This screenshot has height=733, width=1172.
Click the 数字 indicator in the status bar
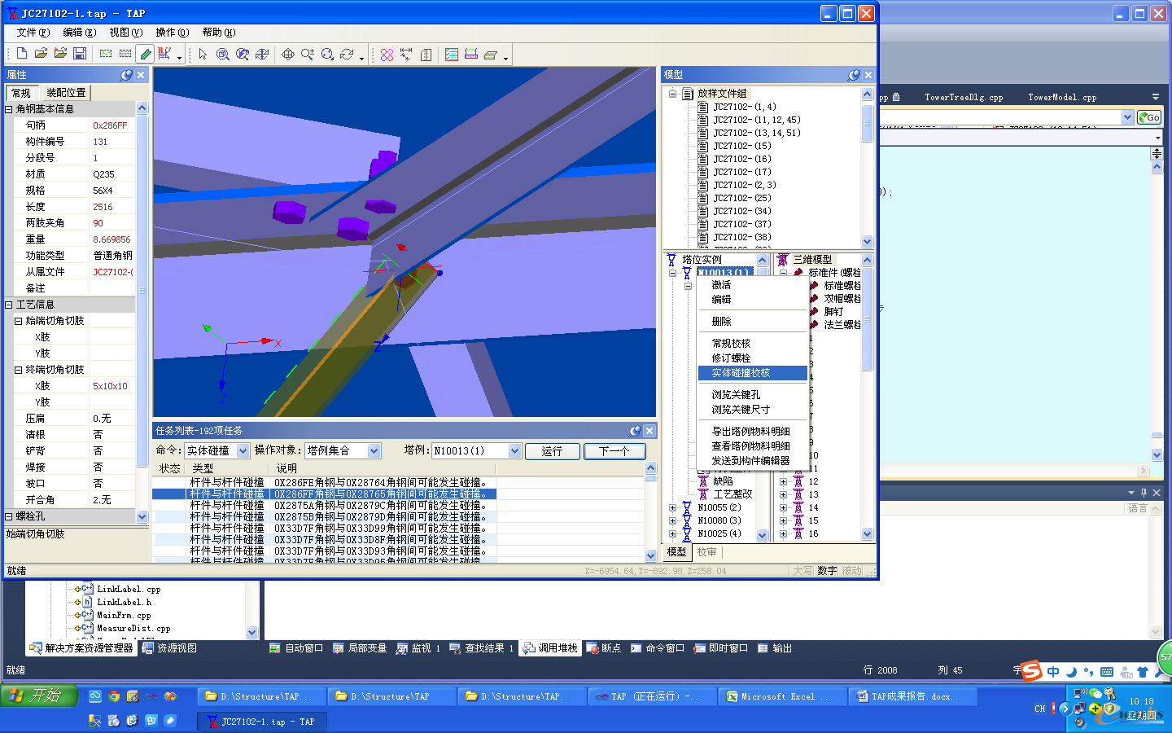[x=827, y=571]
